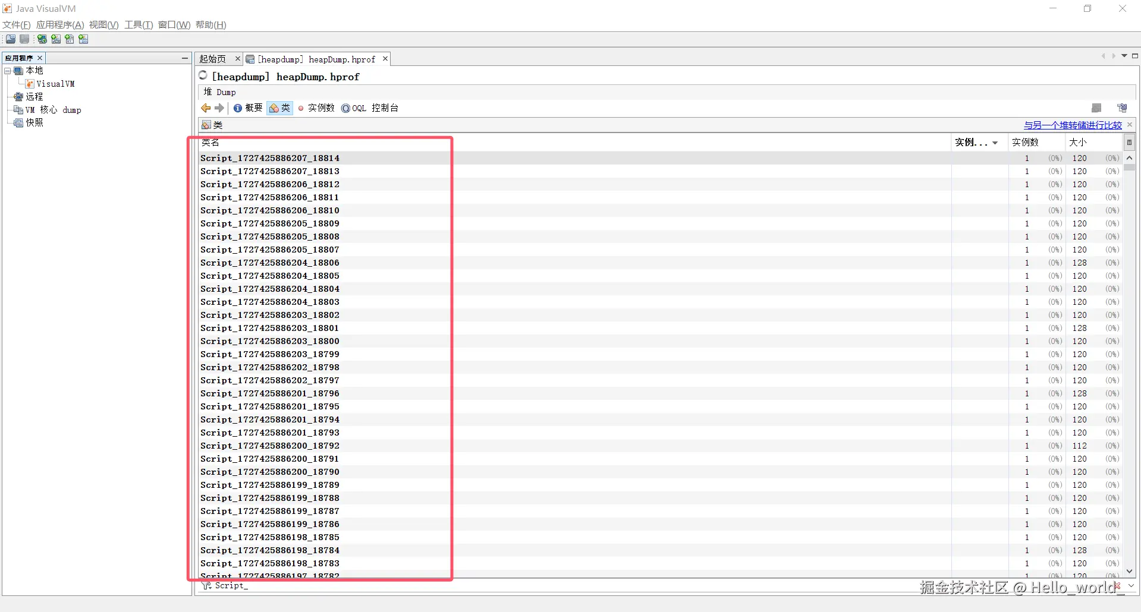Collapse the 本地 tree node

8,71
